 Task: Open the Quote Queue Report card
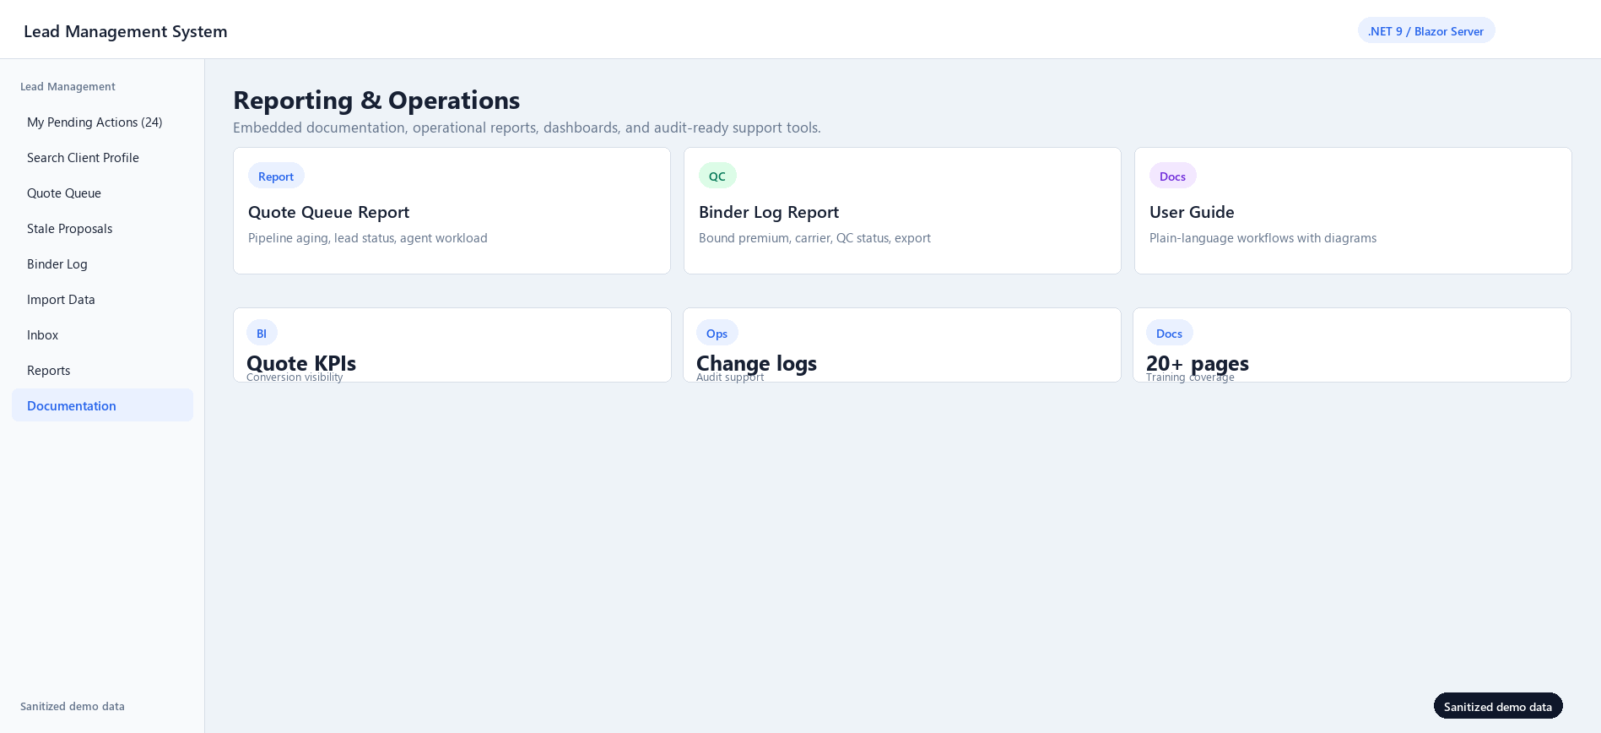(x=452, y=211)
